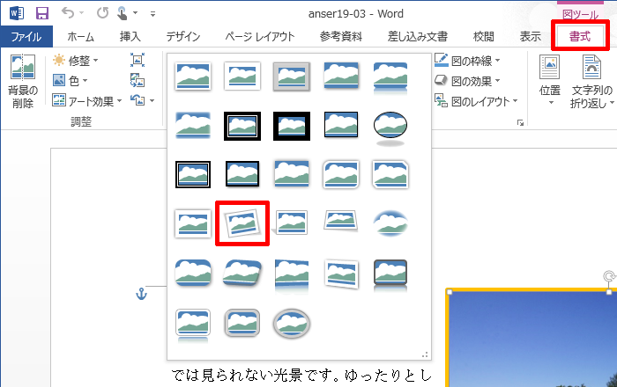Choose the Relaxed Perspective White style thumbnail
Screen dimensions: 617x387
341,221
